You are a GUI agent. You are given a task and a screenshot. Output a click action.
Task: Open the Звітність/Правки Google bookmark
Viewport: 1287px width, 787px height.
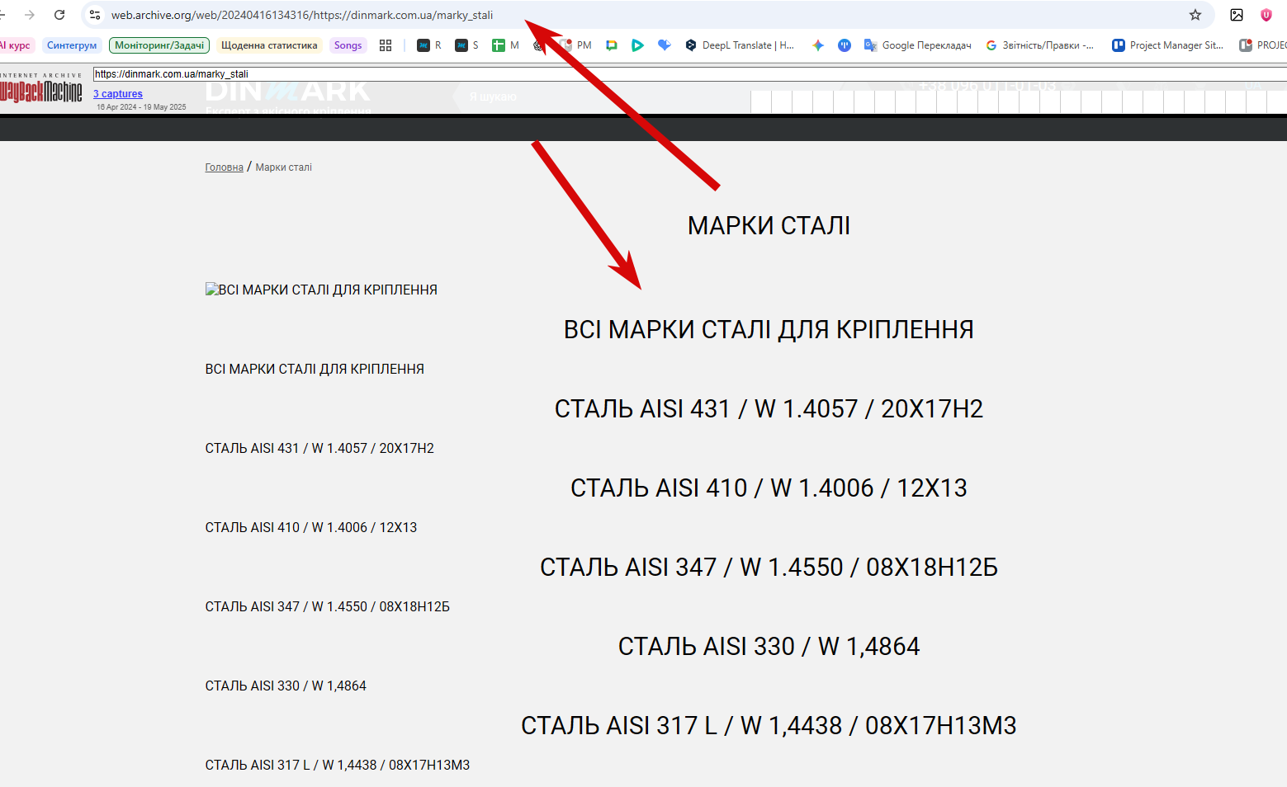[1040, 45]
